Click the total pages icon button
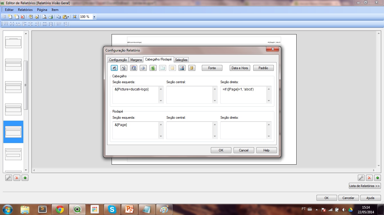 pos(124,68)
